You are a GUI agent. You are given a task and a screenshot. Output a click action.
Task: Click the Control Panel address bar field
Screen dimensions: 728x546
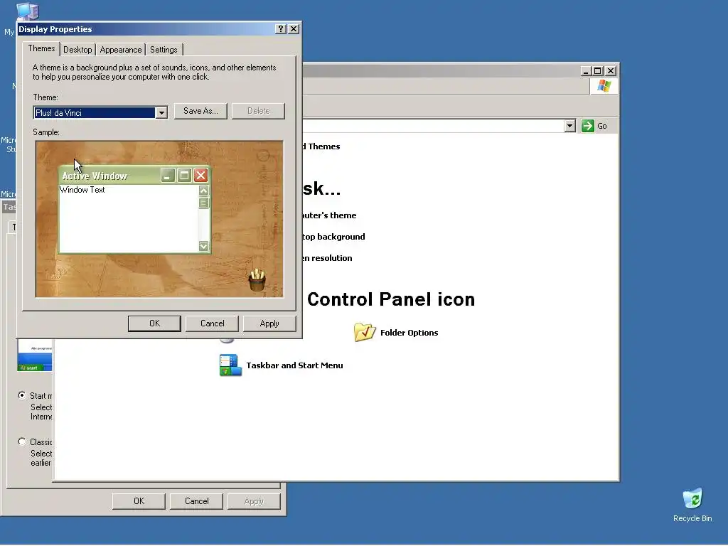click(x=434, y=126)
